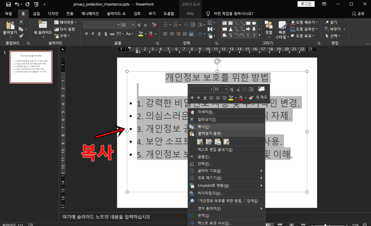This screenshot has width=371, height=226.
Task: Select the Right Arrow shape in gallery
Action: pos(248,29)
